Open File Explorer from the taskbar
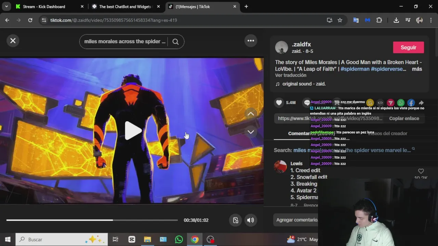 (147, 240)
